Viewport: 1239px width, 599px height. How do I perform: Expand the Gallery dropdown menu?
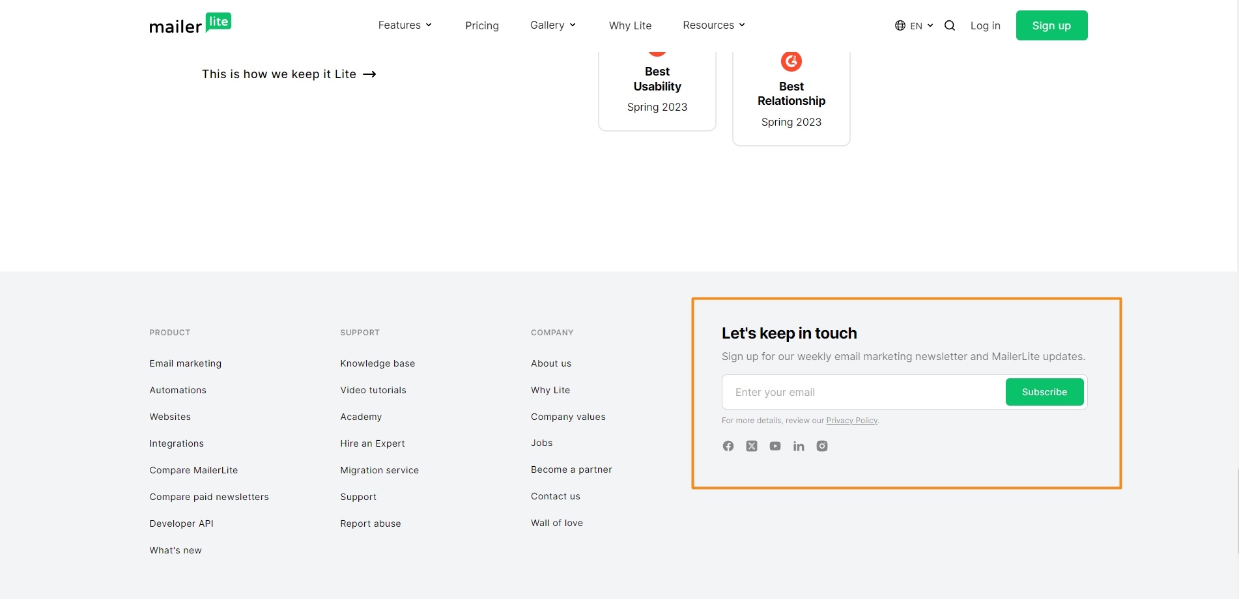553,25
